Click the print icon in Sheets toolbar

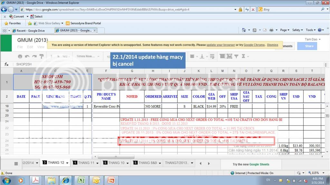[x=20, y=57]
